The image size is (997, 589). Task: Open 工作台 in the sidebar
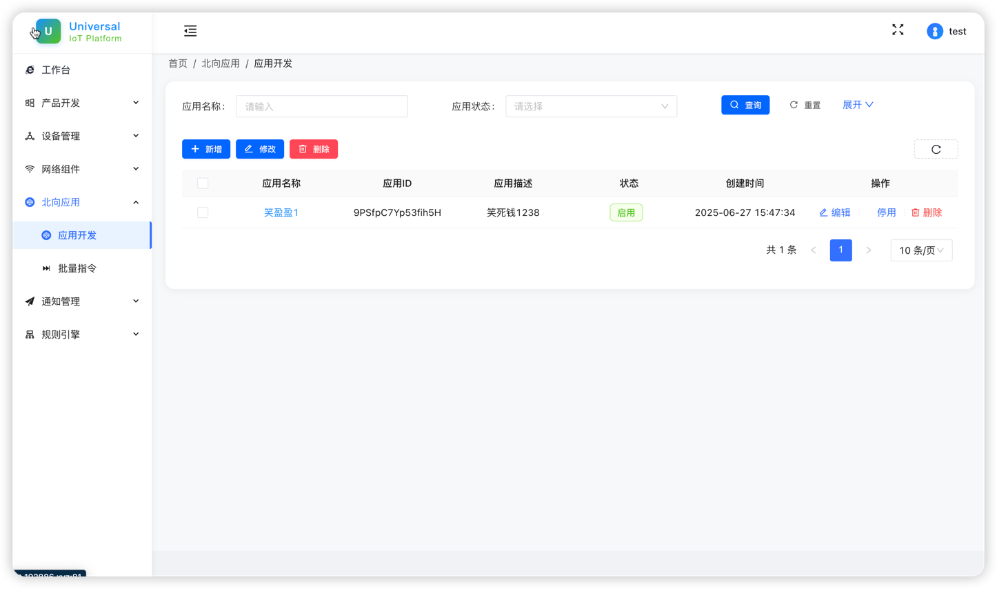(82, 70)
